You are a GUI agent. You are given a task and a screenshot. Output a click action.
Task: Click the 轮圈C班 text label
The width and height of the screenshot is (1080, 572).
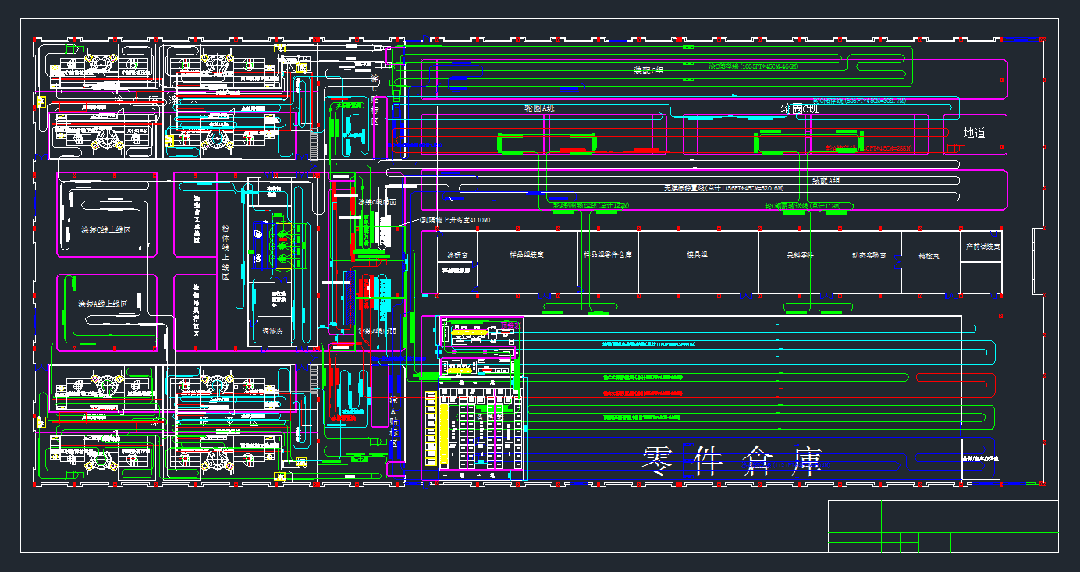tap(805, 108)
